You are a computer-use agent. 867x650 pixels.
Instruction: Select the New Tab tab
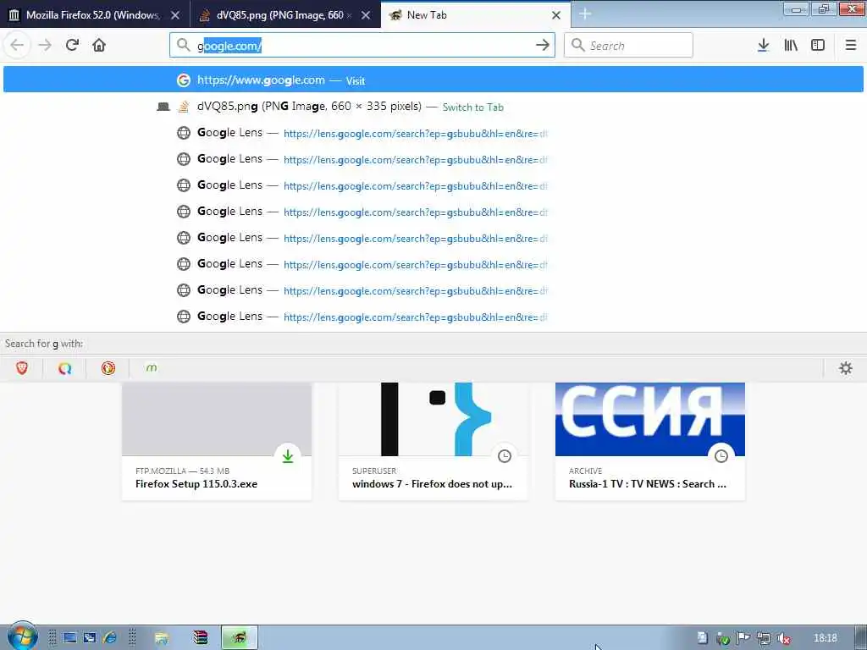[x=476, y=15]
